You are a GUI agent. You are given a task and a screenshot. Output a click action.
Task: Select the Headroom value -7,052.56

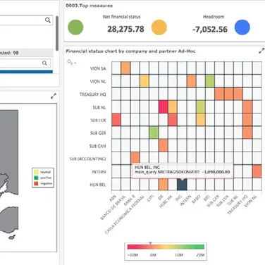coord(210,30)
